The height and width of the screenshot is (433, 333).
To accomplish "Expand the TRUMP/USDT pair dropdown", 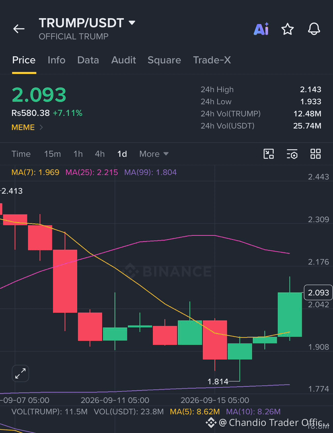I will tap(132, 23).
